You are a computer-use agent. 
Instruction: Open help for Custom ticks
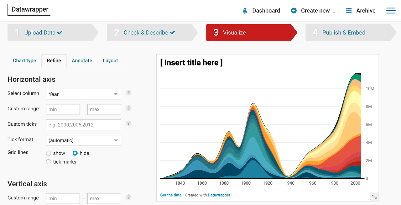[x=128, y=124]
